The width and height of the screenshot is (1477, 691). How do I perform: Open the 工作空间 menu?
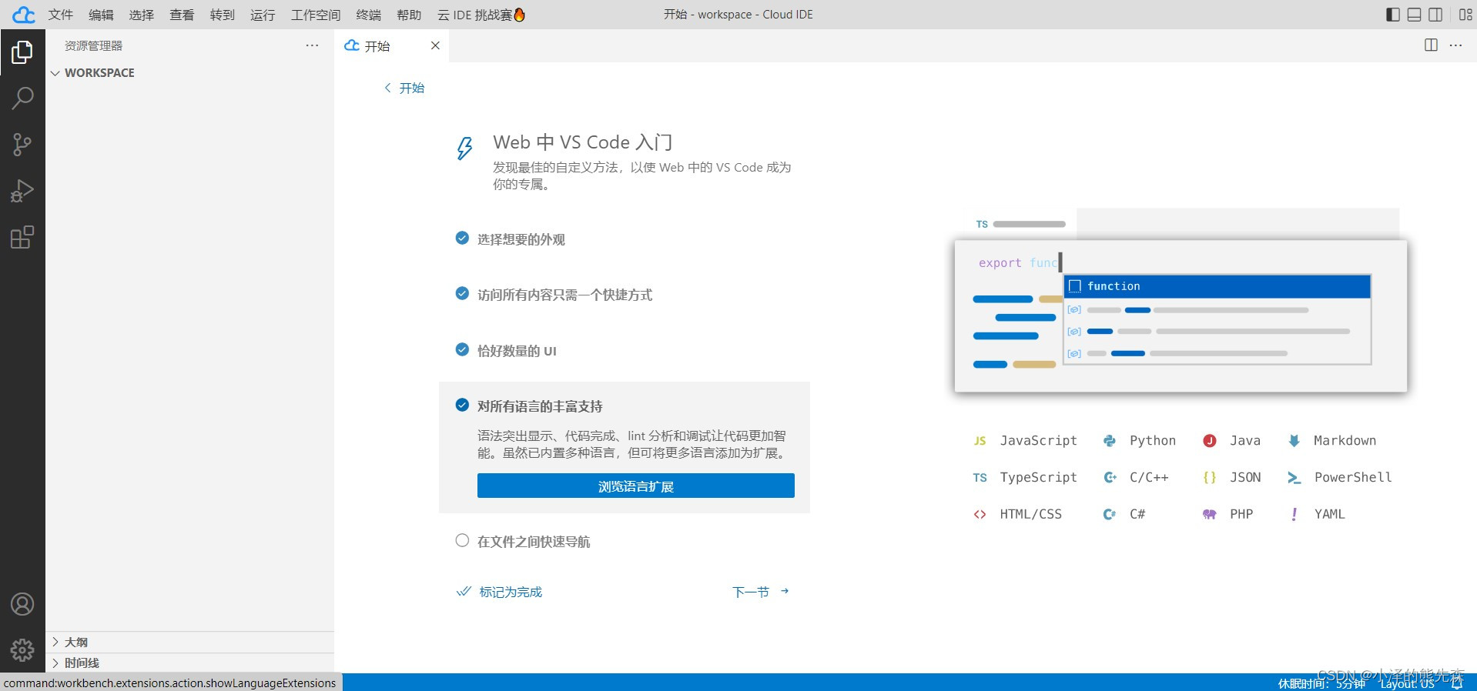[316, 15]
